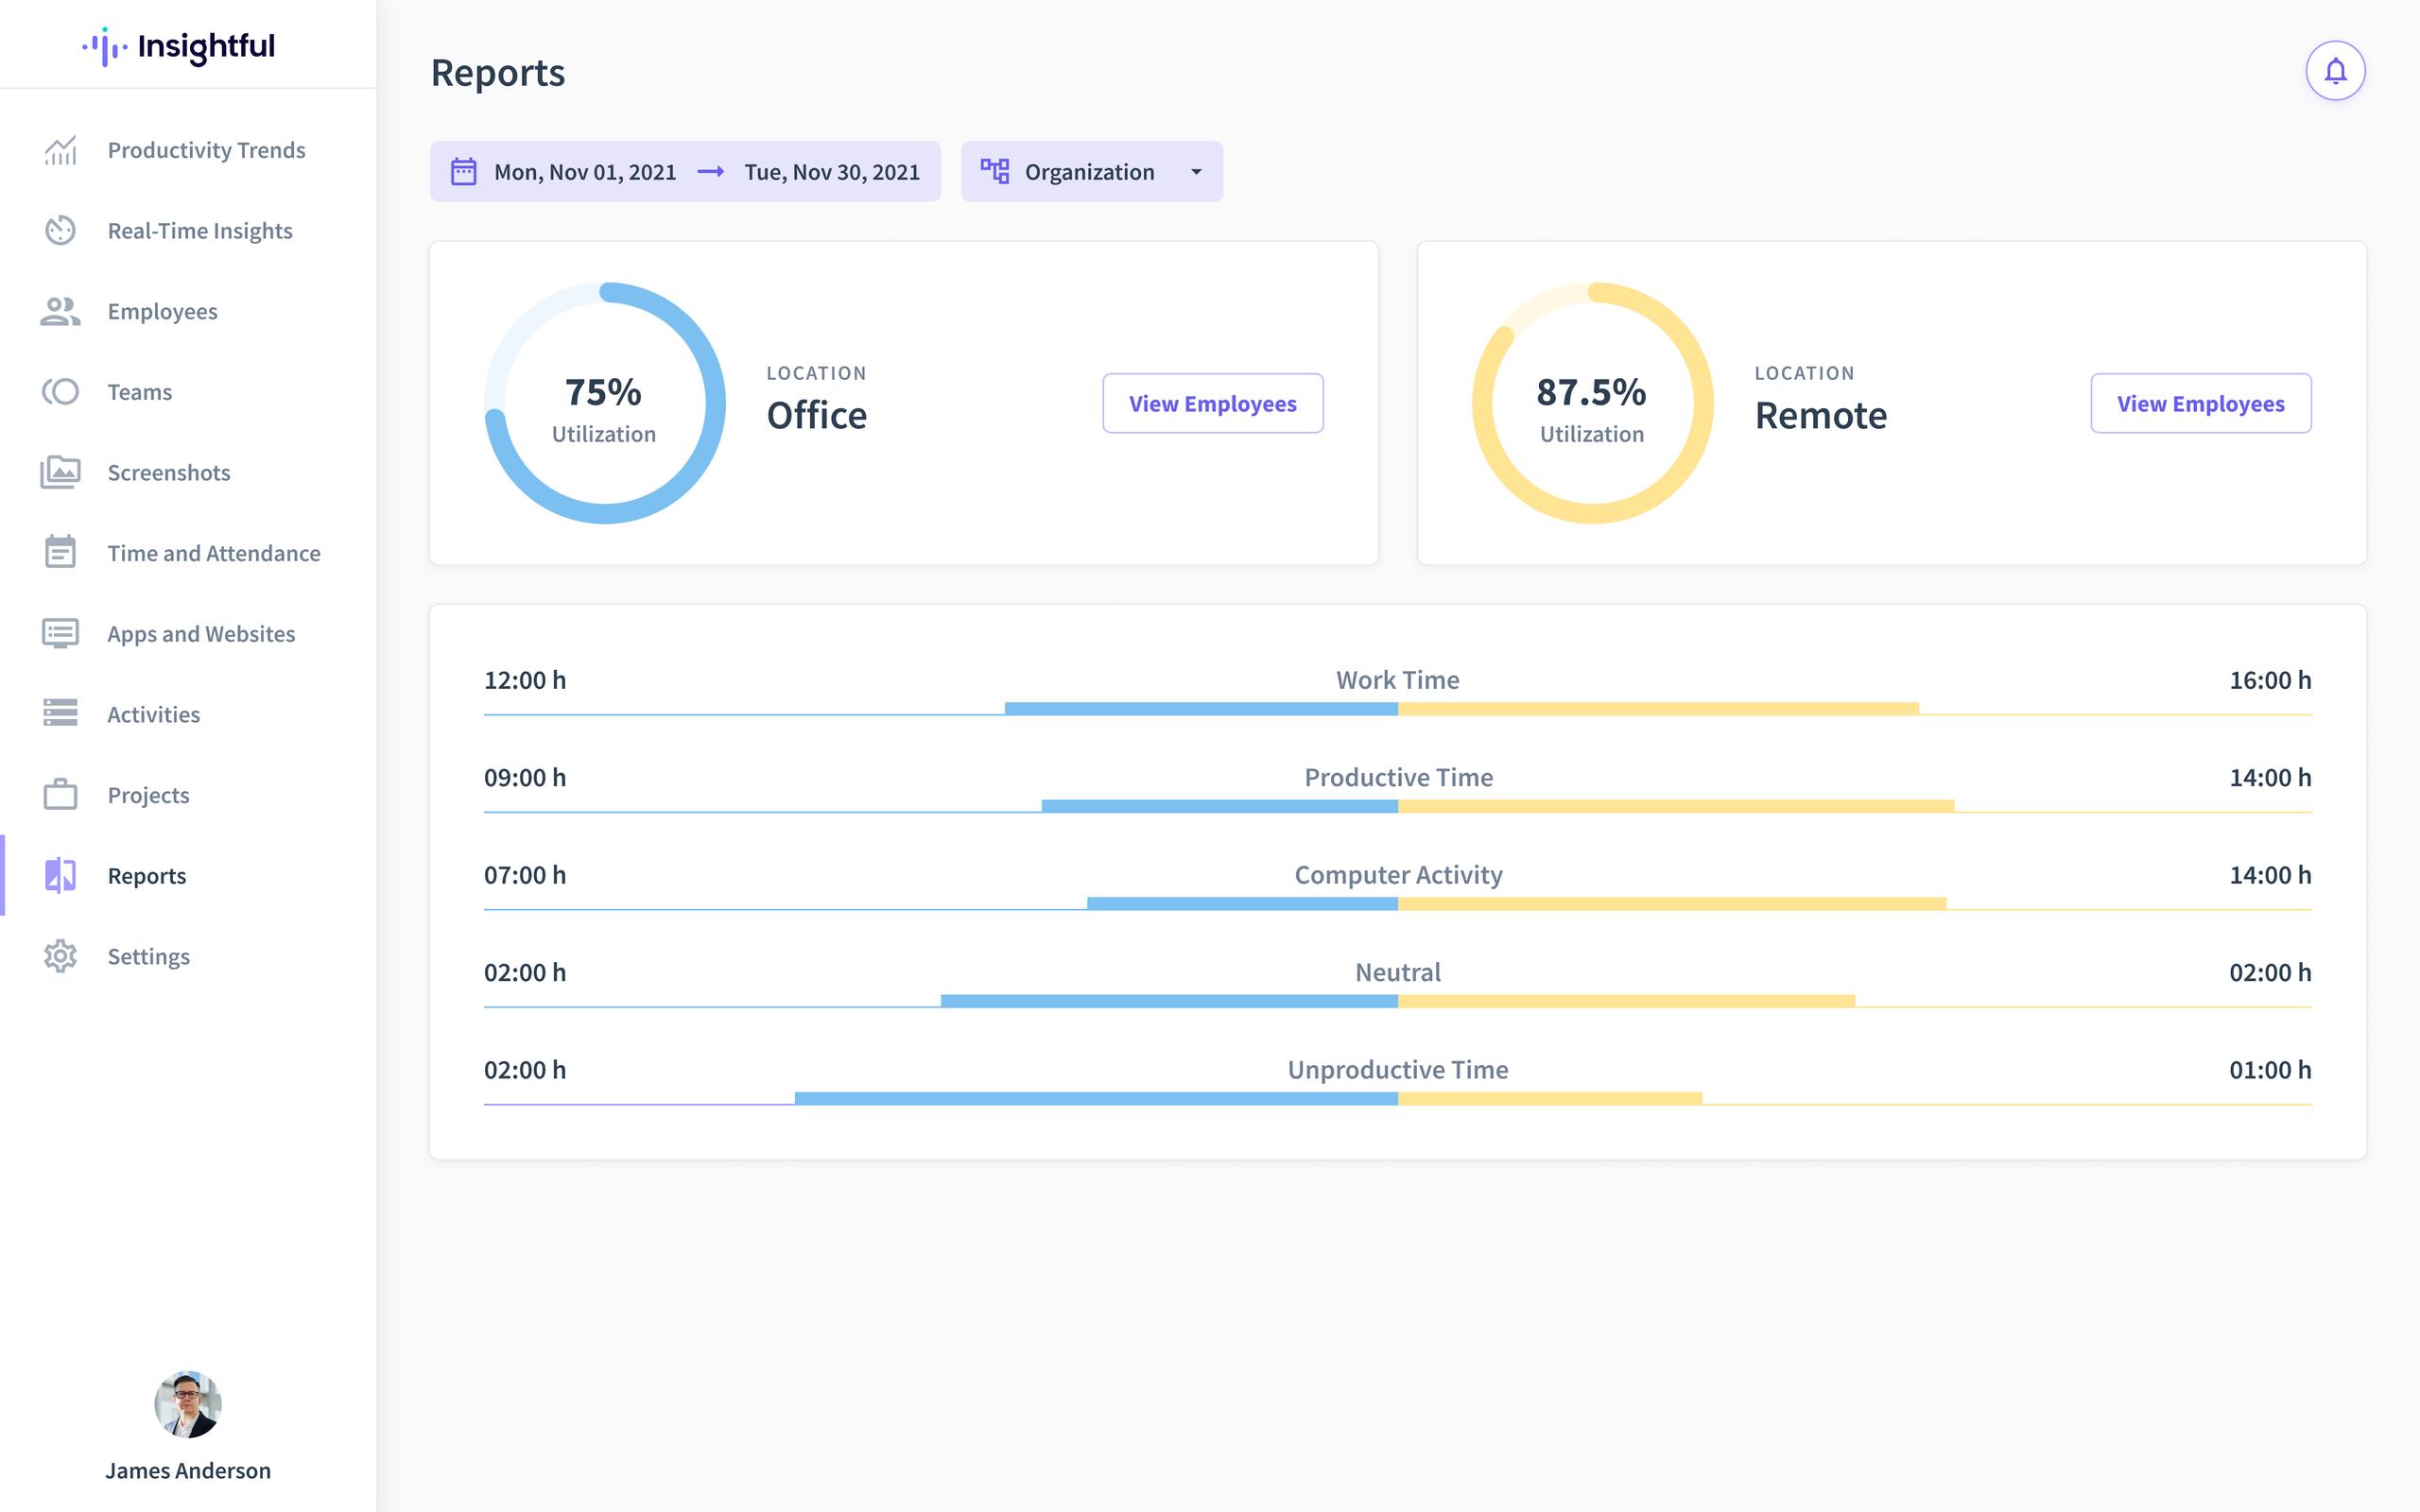Open Productivity Trends chart icon

60,150
